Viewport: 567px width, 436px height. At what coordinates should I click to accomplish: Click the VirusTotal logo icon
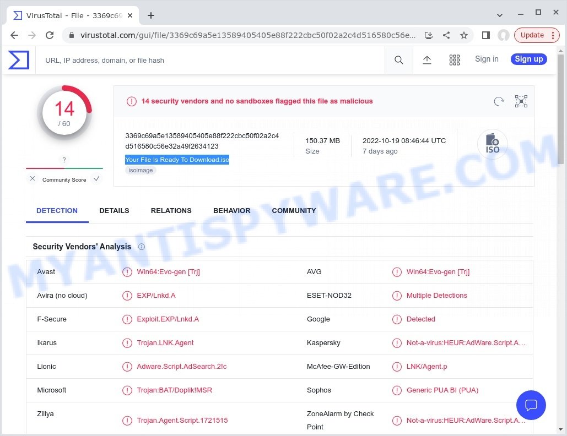pos(18,60)
